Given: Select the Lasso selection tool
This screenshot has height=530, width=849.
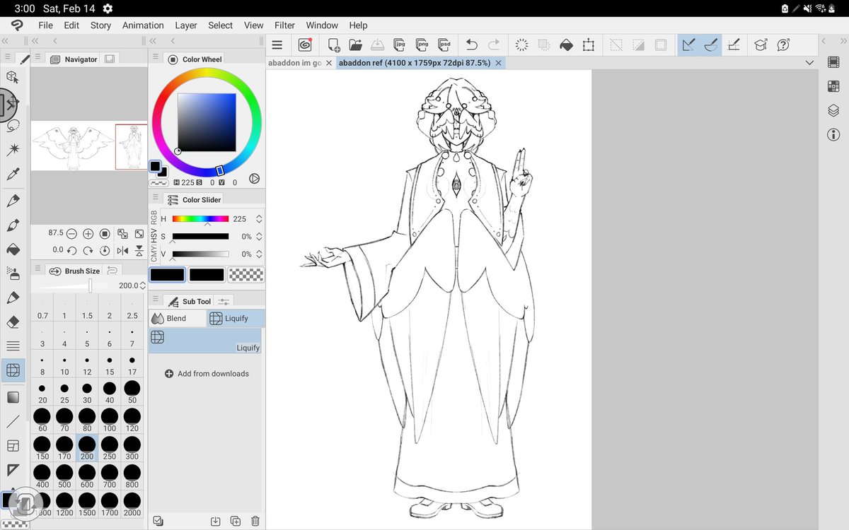Looking at the screenshot, I should [12, 126].
